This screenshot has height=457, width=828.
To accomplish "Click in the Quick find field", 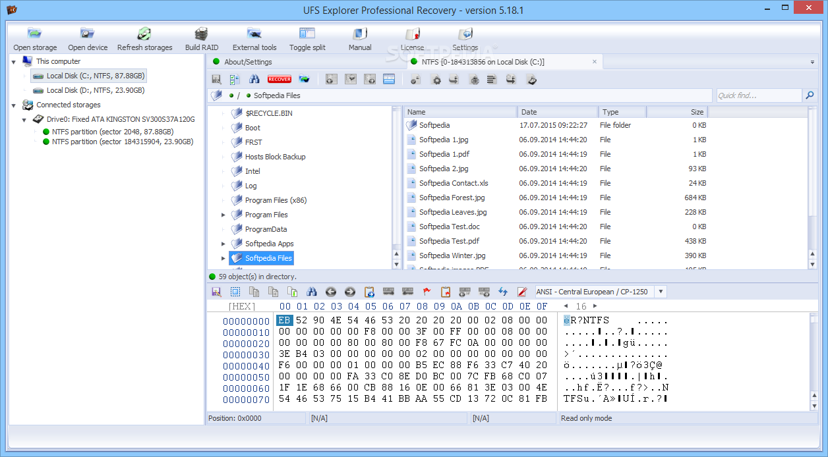I will 759,95.
